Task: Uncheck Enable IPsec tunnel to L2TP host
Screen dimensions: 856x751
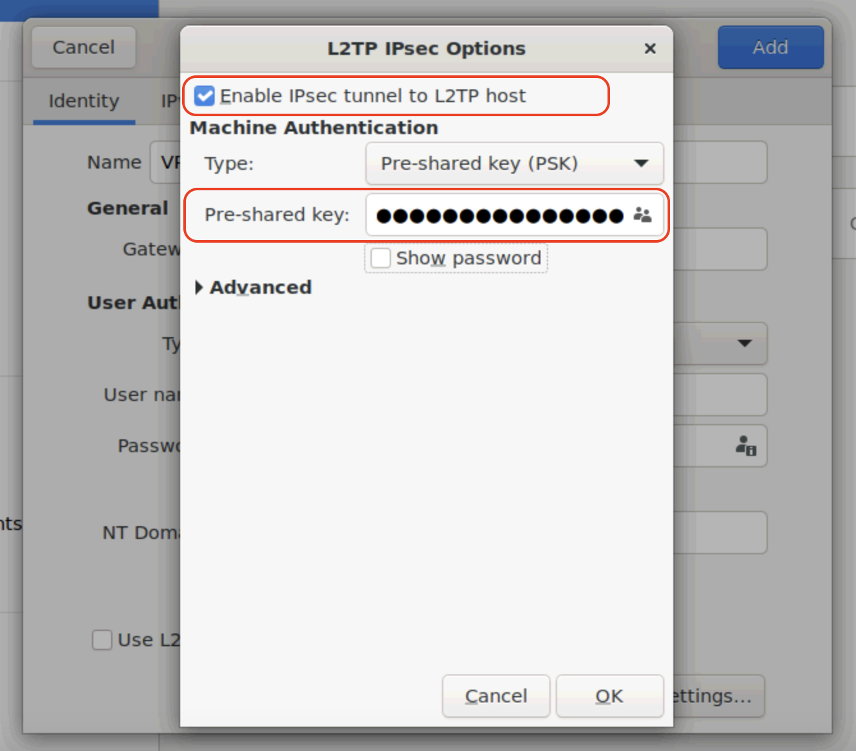Action: point(204,96)
